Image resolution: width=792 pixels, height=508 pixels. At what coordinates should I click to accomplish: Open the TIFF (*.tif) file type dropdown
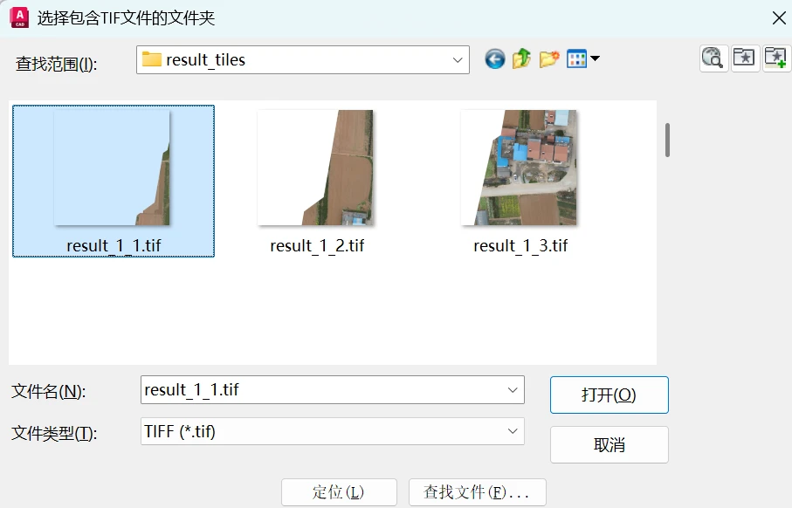click(x=333, y=431)
